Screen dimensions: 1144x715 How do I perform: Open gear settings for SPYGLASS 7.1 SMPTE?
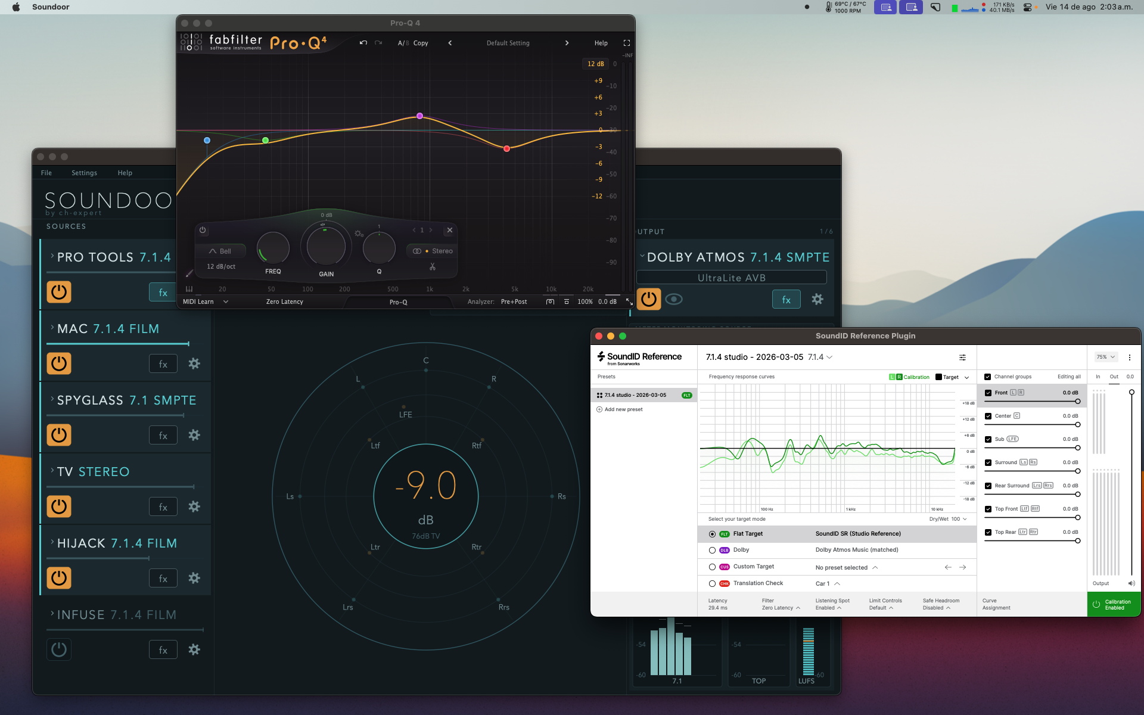(x=194, y=435)
